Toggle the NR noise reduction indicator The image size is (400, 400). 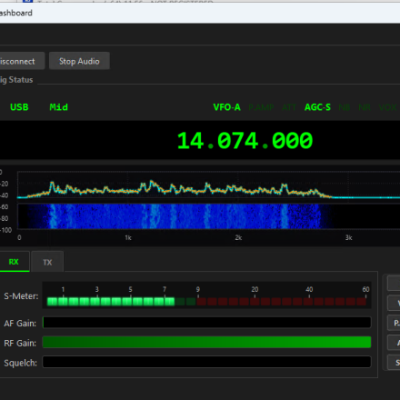365,107
